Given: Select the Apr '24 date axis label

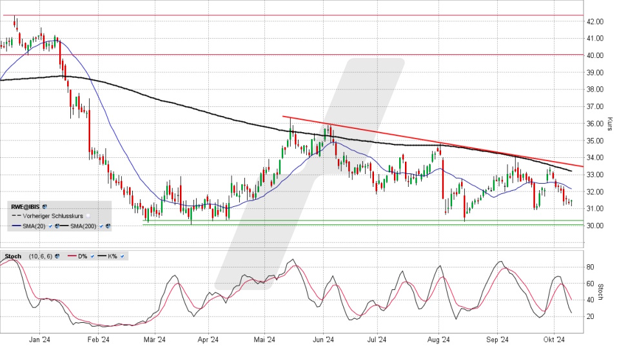Looking at the screenshot, I should [208, 340].
